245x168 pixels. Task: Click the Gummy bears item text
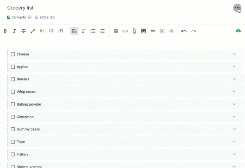pyautogui.click(x=28, y=129)
